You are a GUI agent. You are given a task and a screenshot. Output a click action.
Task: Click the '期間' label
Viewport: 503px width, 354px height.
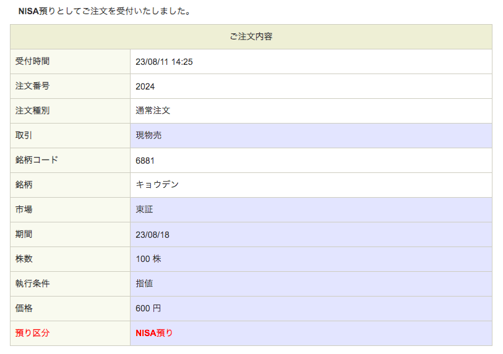(x=24, y=234)
